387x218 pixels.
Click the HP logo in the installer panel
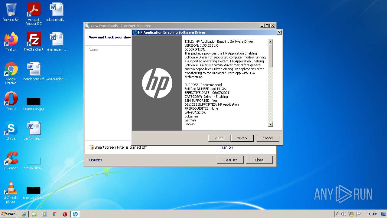157,83
